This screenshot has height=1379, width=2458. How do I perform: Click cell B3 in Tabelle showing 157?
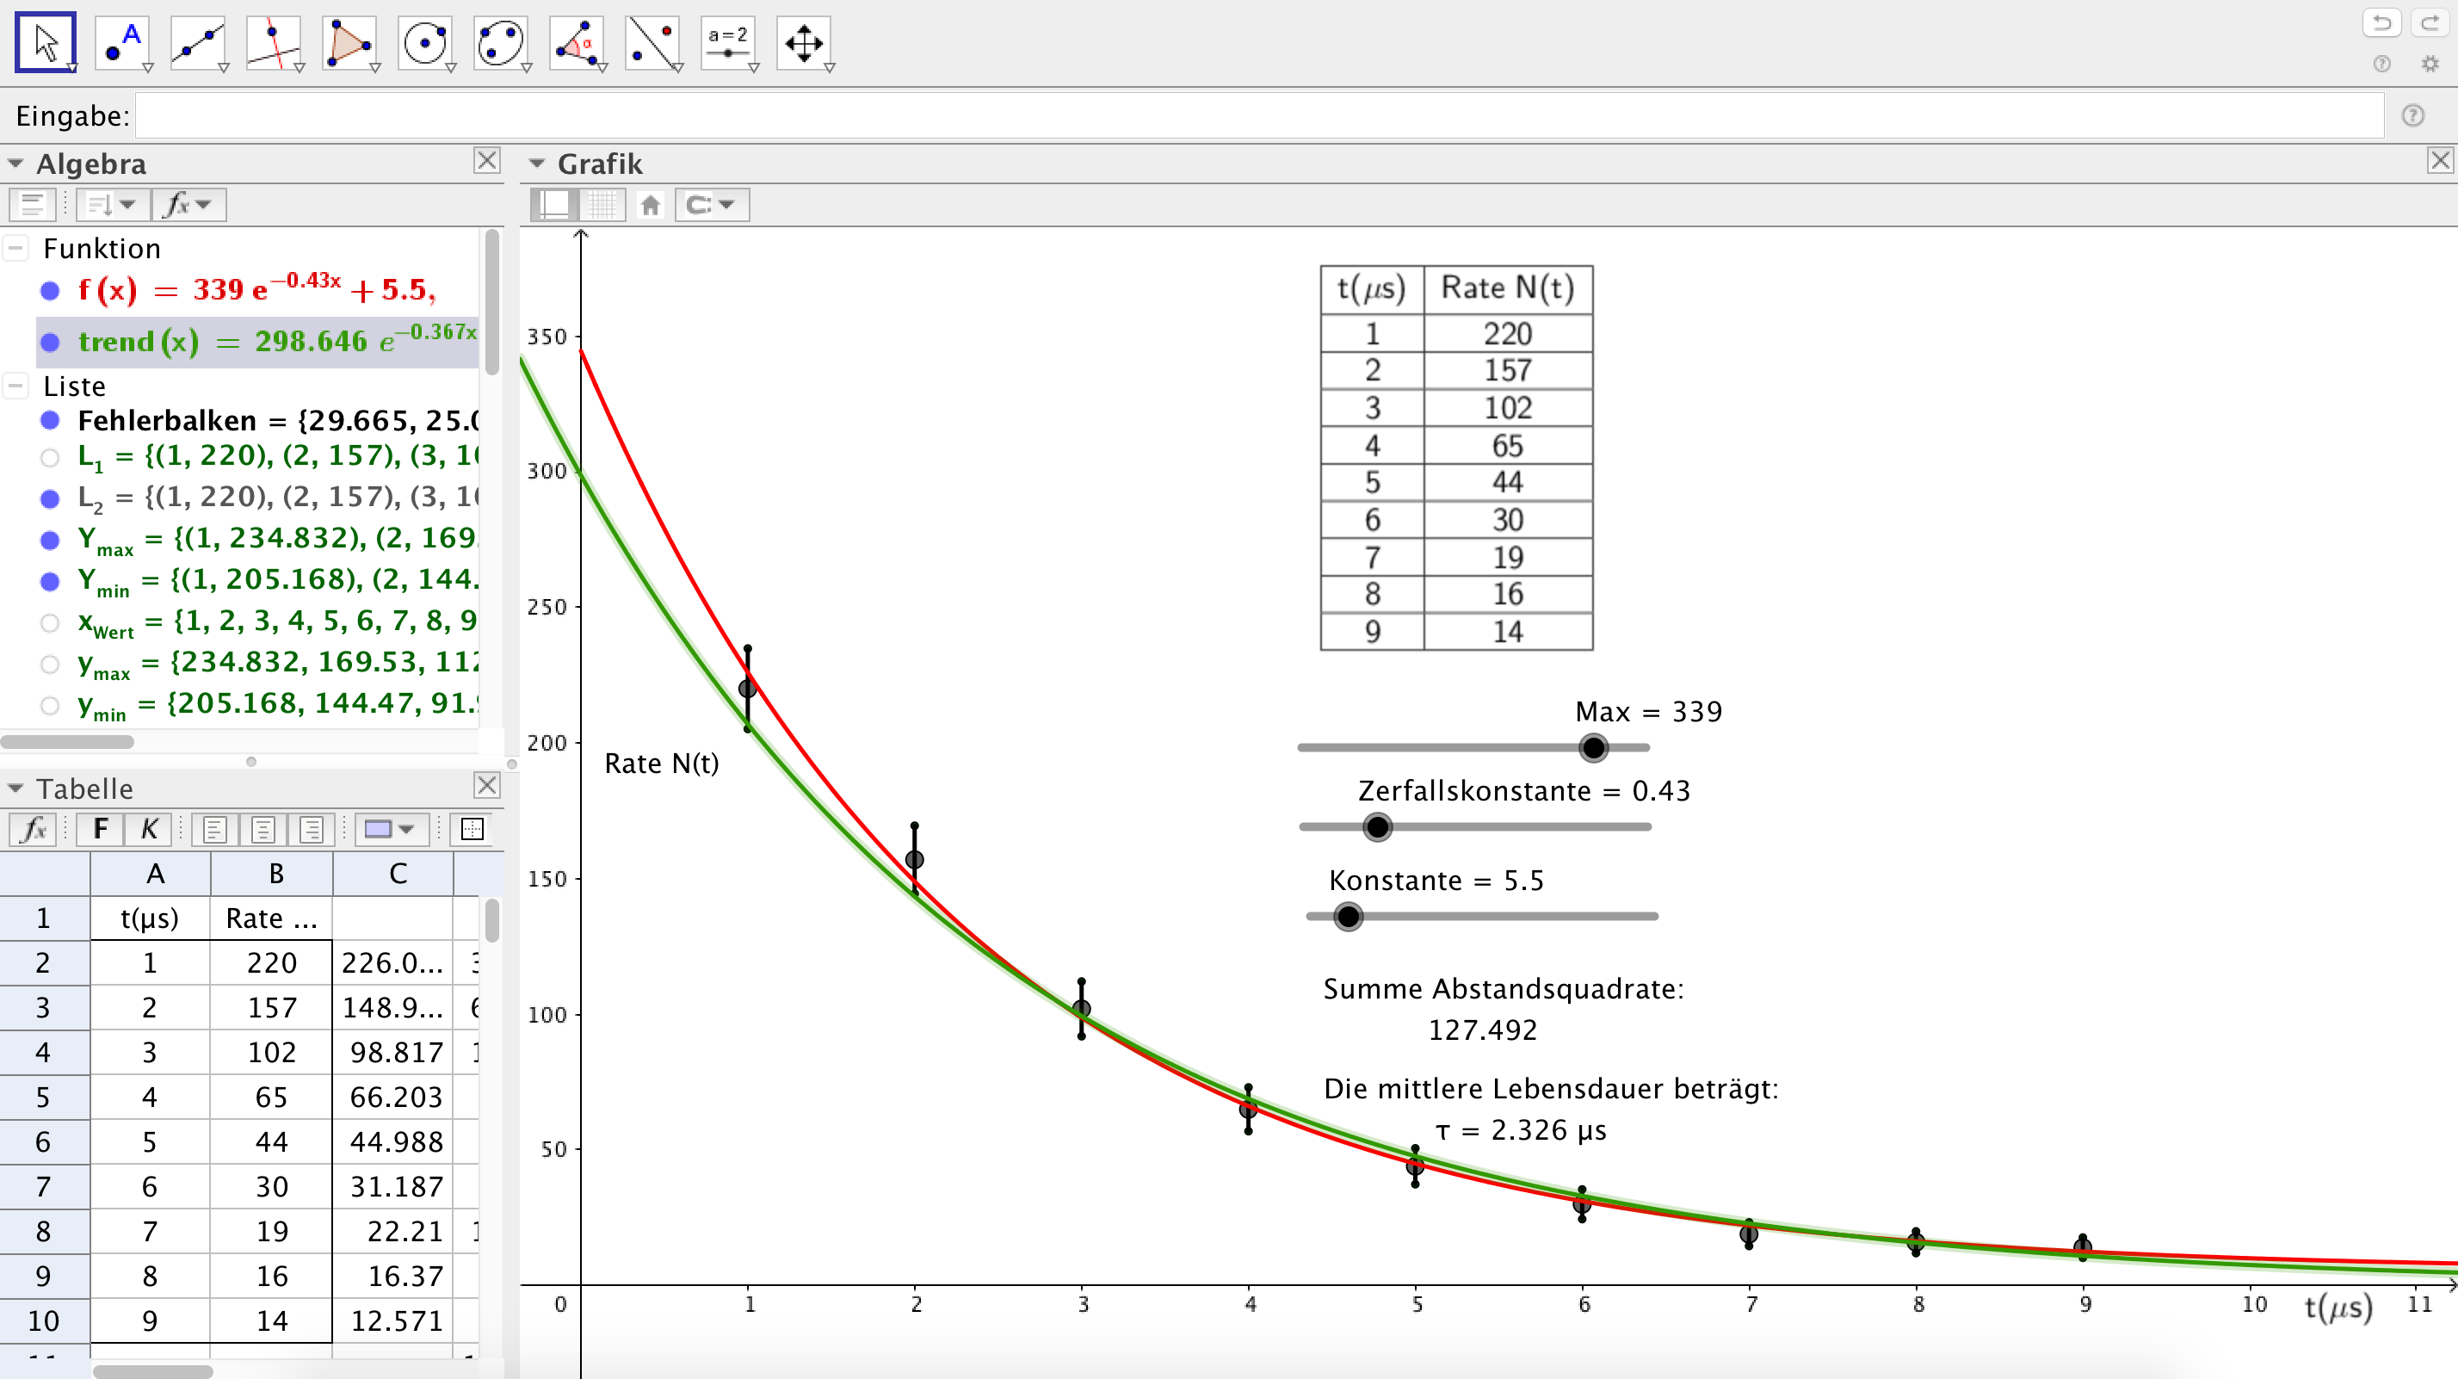[x=269, y=1006]
